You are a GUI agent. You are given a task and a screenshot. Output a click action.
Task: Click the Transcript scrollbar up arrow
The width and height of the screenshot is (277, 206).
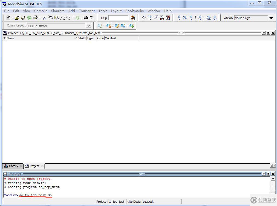(273, 179)
